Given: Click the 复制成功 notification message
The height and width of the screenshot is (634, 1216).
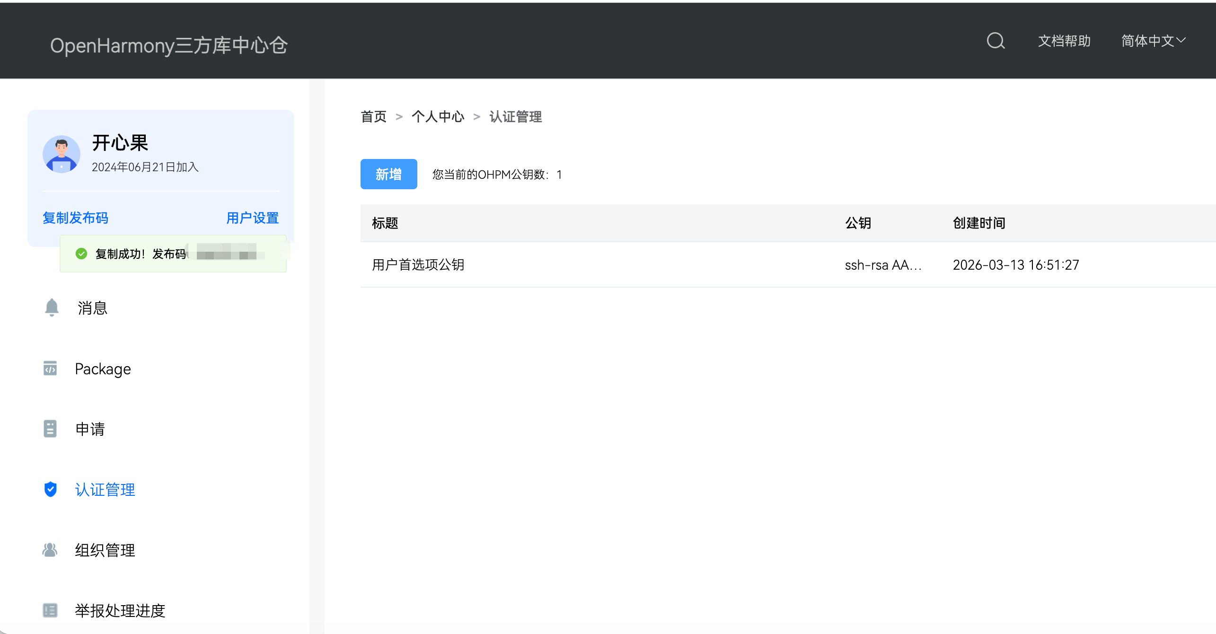Looking at the screenshot, I should 173,254.
